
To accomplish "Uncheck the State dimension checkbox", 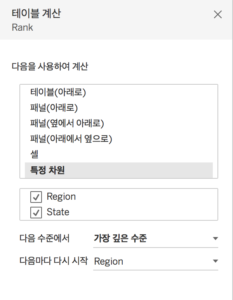I will 36,213.
